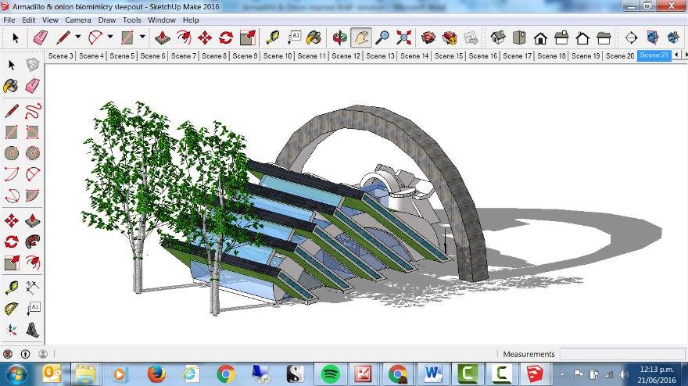This screenshot has height=386, width=688.
Task: Open the Camera menu
Action: click(77, 20)
